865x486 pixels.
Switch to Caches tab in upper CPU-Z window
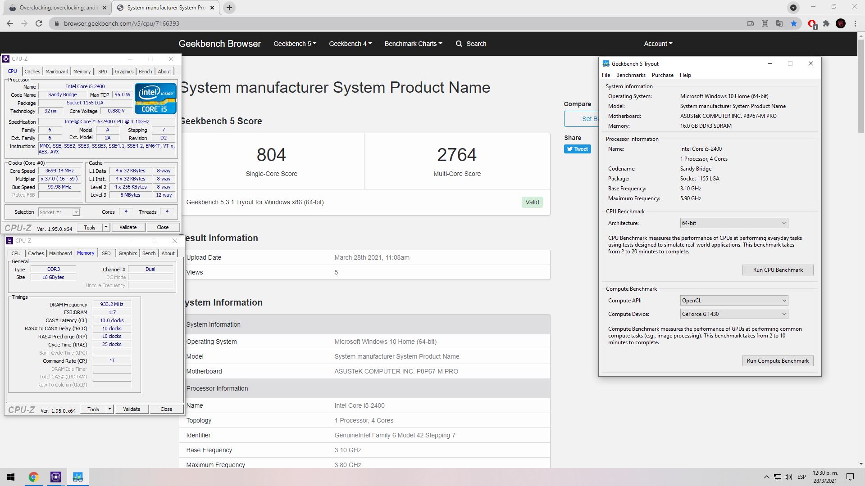pyautogui.click(x=32, y=72)
